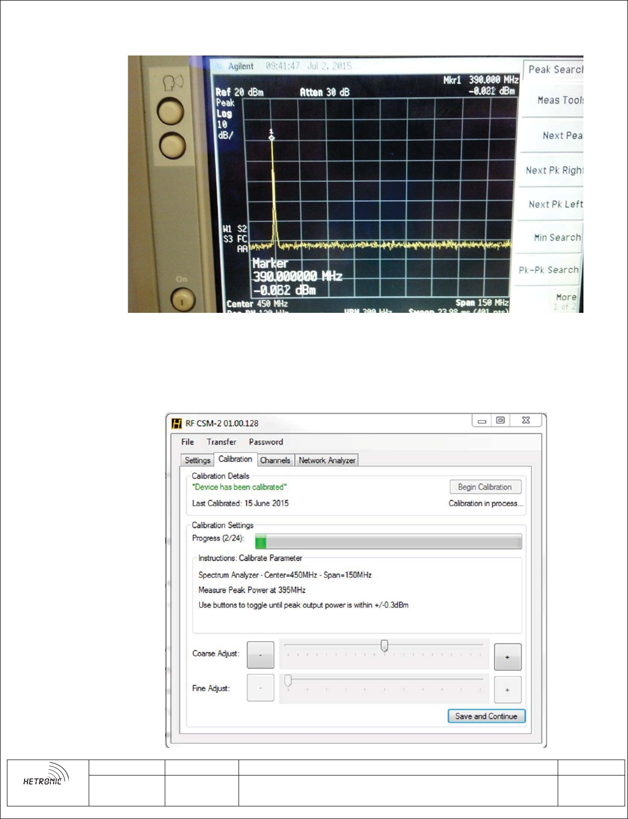Increase Fine Adjust with plus button
This screenshot has width=628, height=819.
point(507,690)
